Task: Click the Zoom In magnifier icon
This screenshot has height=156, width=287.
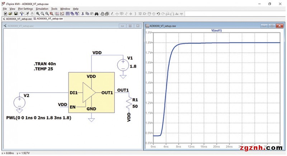Action: point(38,14)
